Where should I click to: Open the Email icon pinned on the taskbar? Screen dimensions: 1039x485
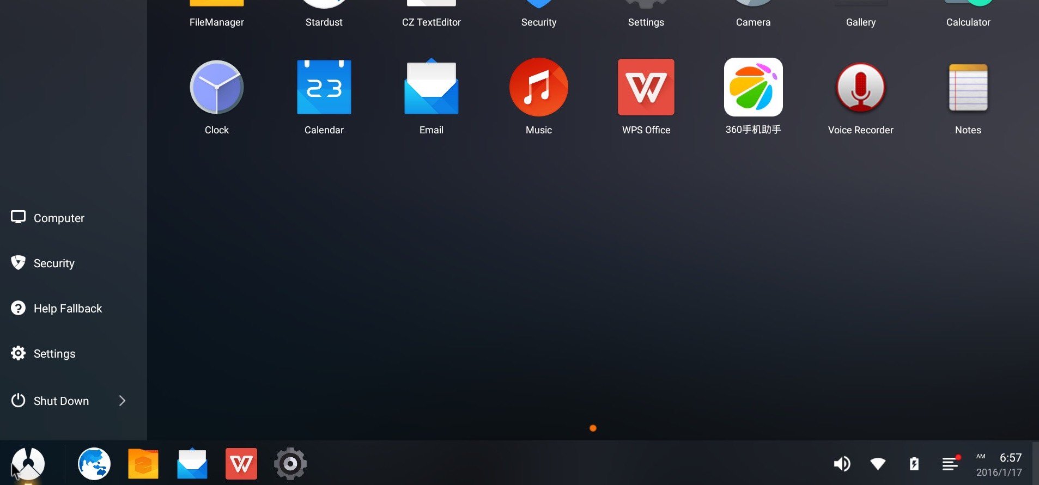pyautogui.click(x=192, y=464)
